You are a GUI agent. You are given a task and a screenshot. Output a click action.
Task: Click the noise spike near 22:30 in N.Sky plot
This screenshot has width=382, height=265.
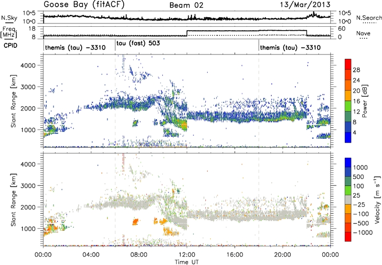click(314, 14)
